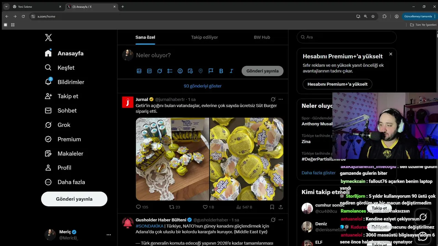Toggle italic text in composer
The height and width of the screenshot is (246, 438).
[x=231, y=71]
